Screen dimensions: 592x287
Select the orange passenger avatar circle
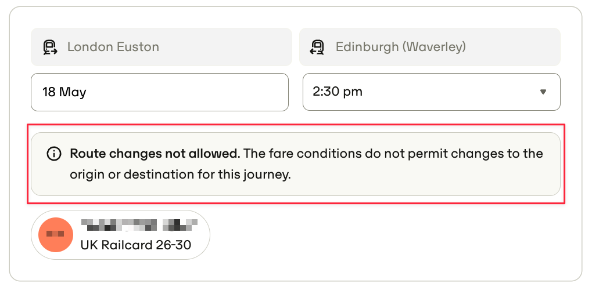point(56,235)
